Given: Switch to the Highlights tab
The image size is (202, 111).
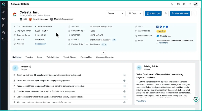Looking at the screenshot, I should [17, 57].
